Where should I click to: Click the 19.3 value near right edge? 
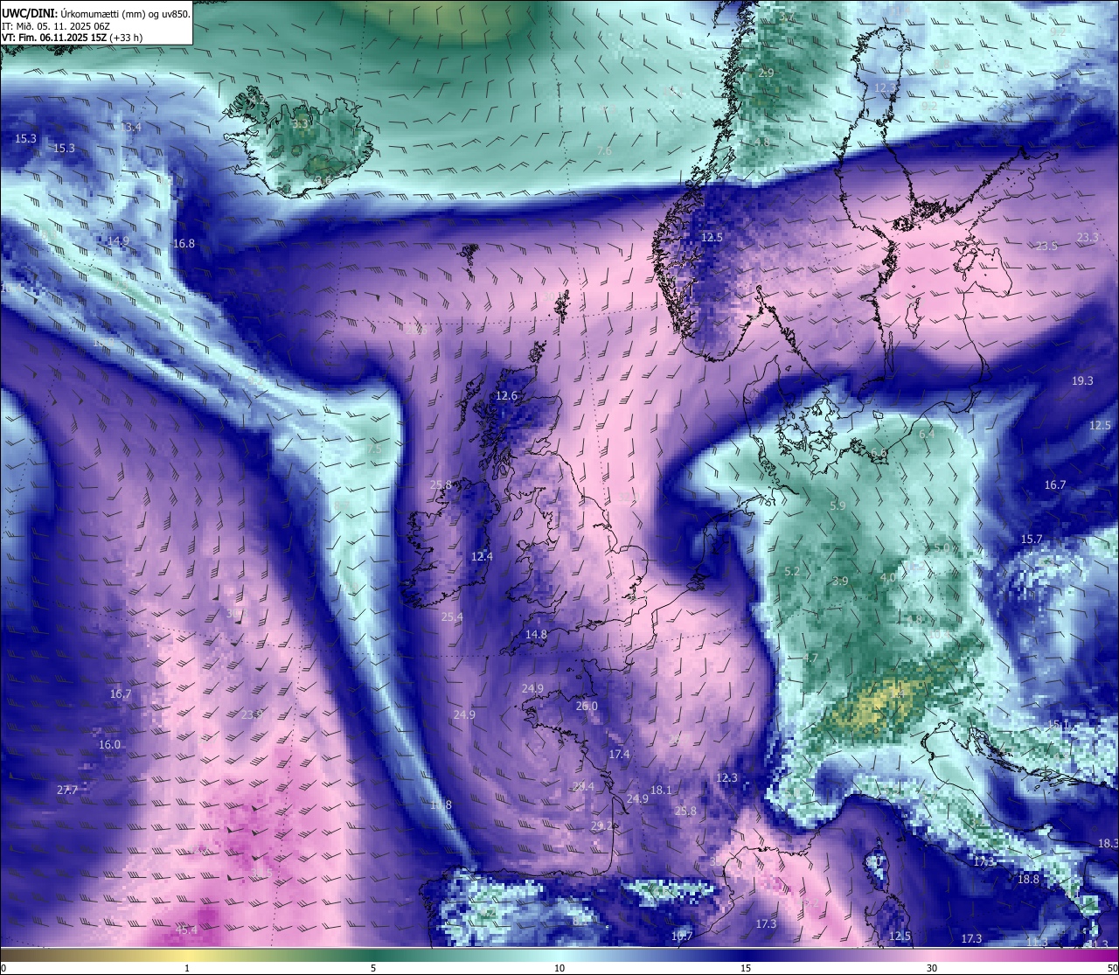point(1082,381)
